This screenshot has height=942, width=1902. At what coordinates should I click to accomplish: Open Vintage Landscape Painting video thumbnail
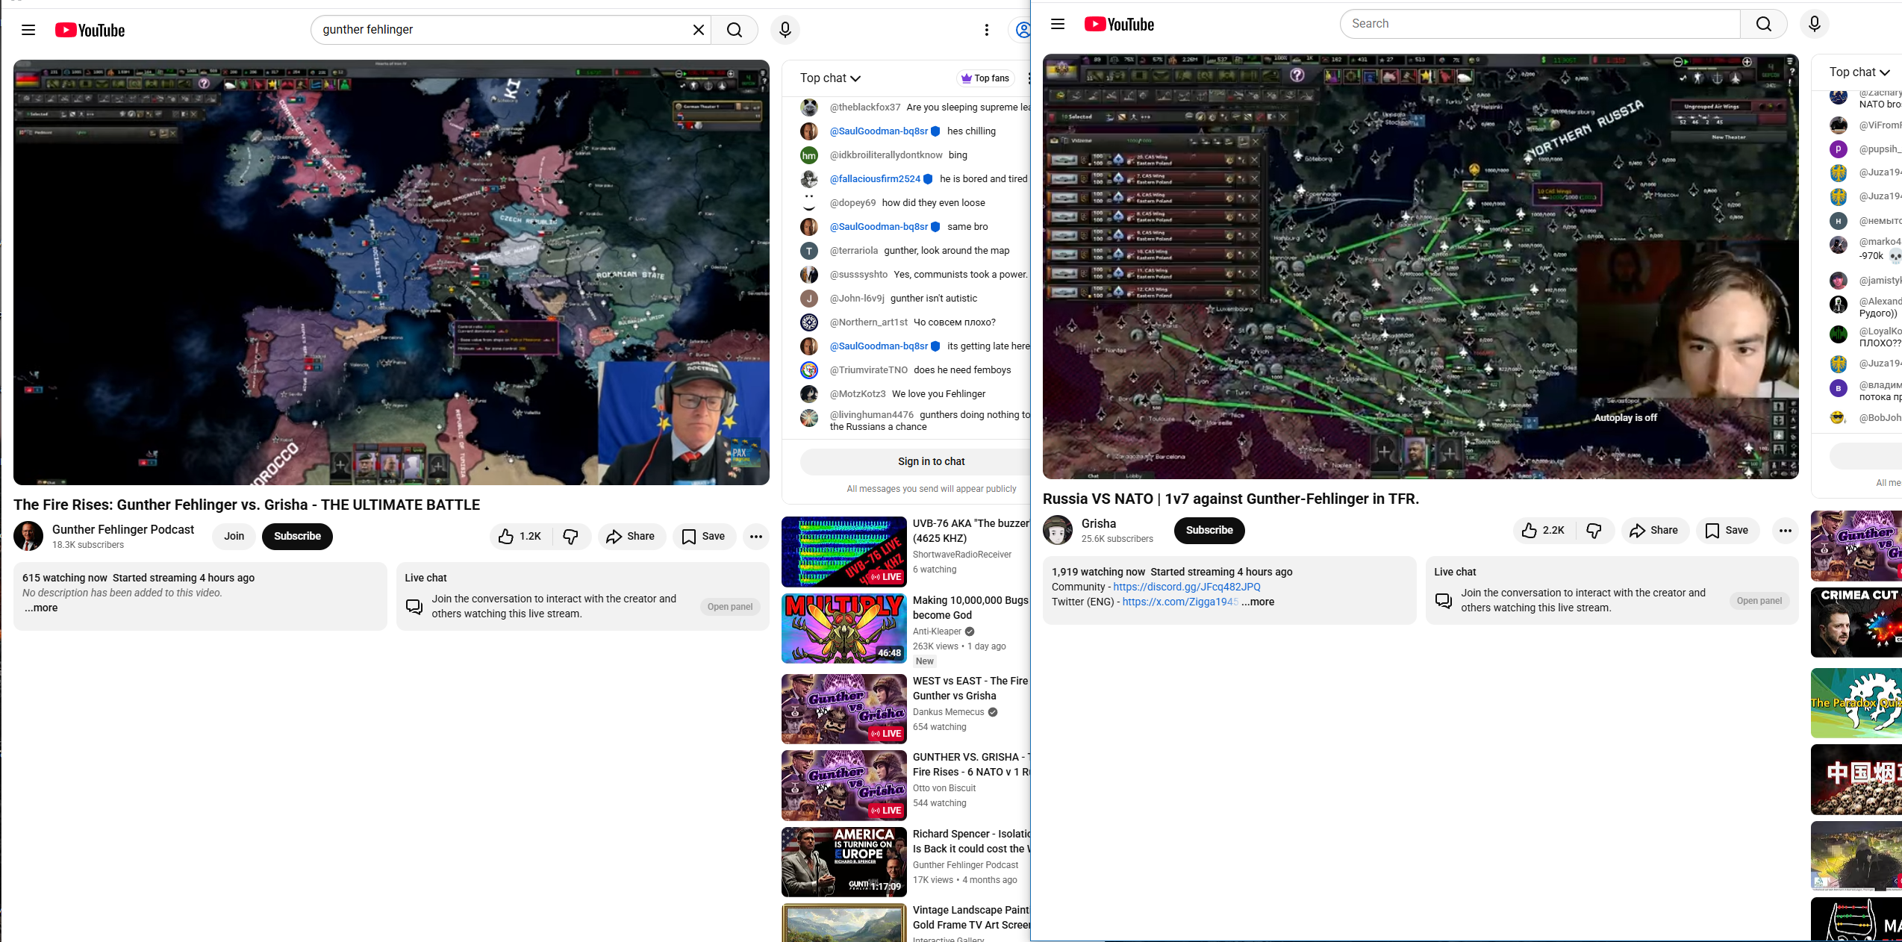coord(844,923)
